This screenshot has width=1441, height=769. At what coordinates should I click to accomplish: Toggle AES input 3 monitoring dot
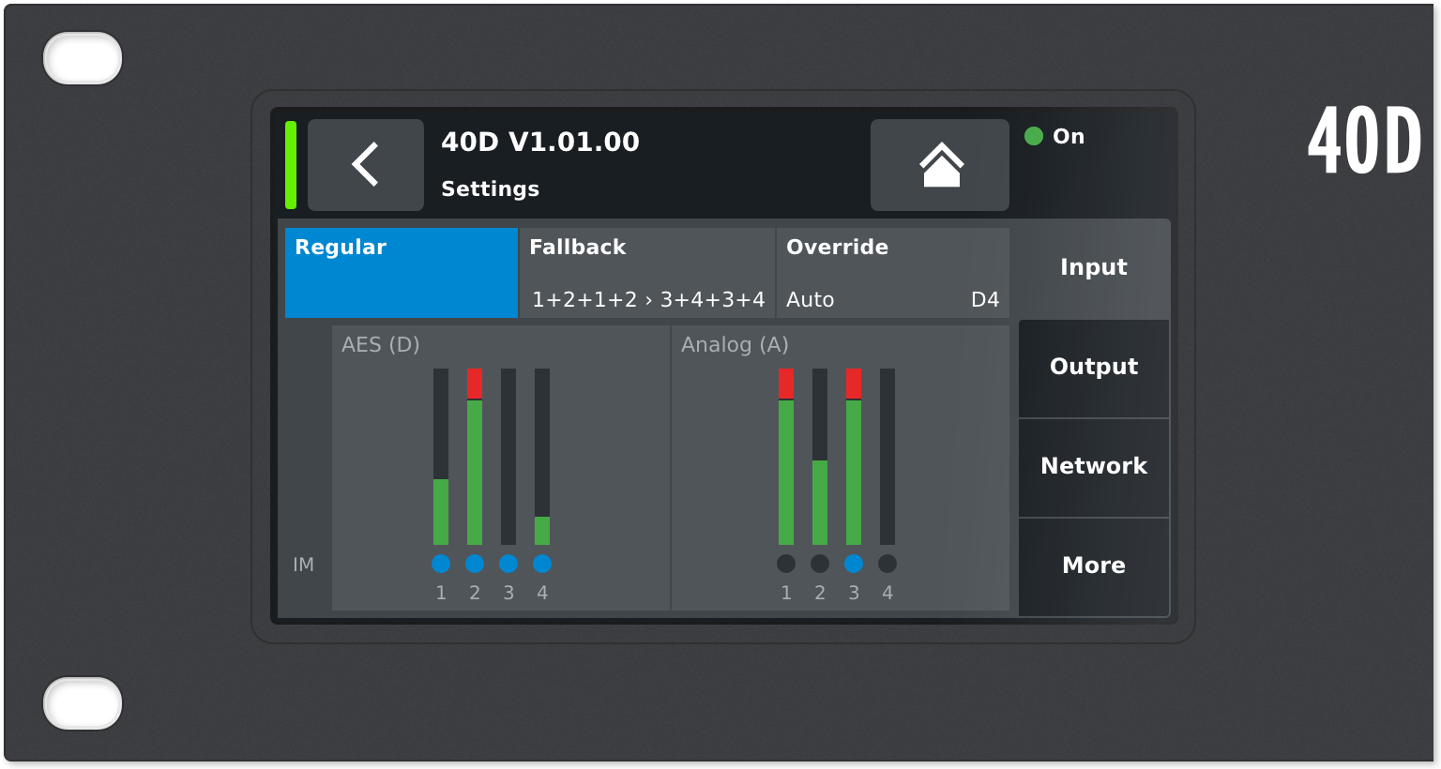coord(508,564)
